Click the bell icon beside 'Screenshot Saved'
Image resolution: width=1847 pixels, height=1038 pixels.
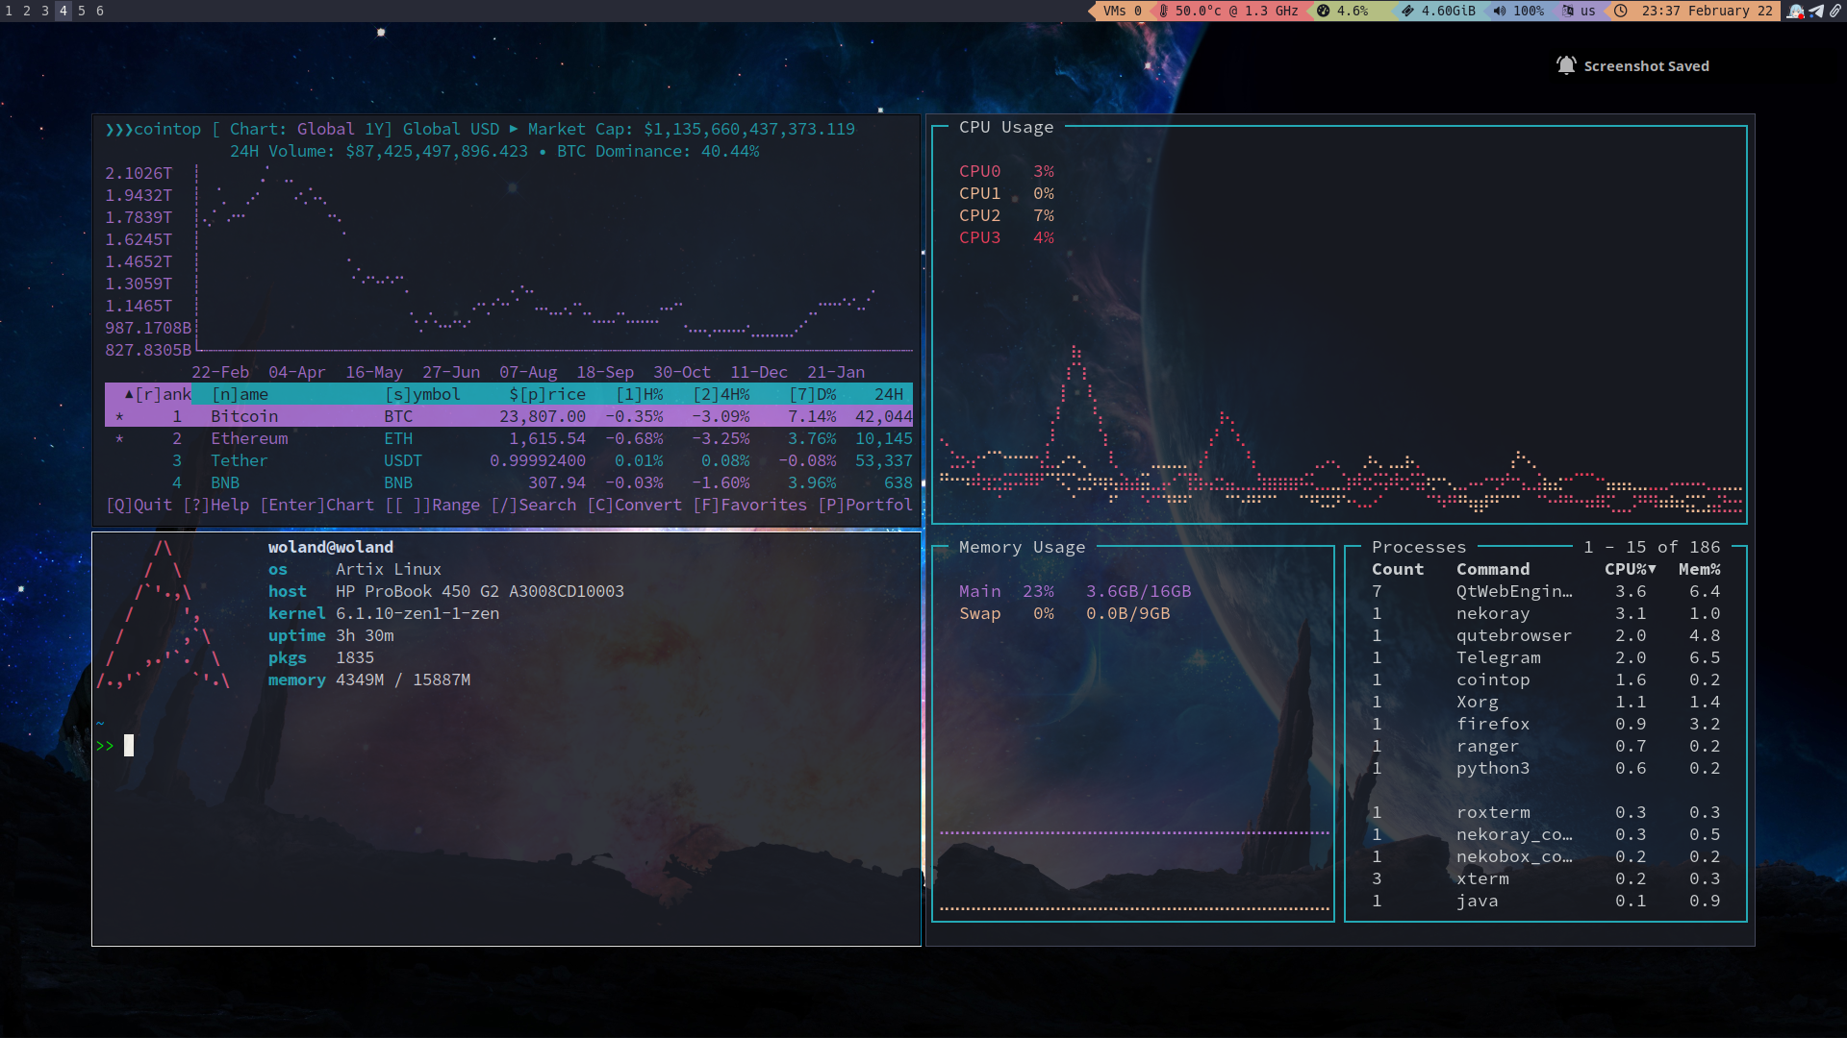pyautogui.click(x=1564, y=64)
